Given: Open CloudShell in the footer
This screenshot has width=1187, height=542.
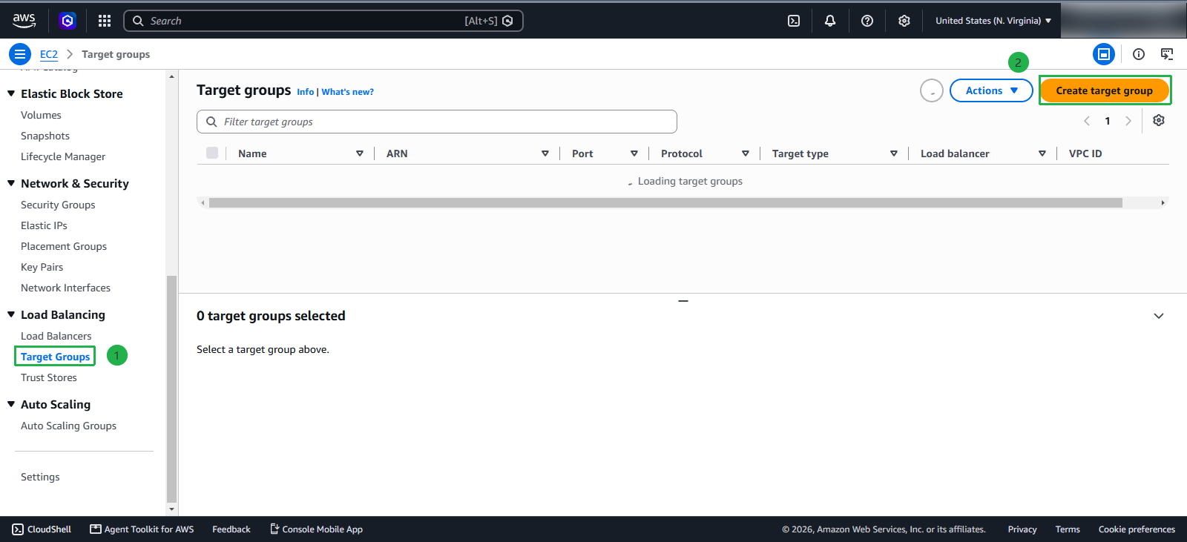Looking at the screenshot, I should pyautogui.click(x=42, y=529).
